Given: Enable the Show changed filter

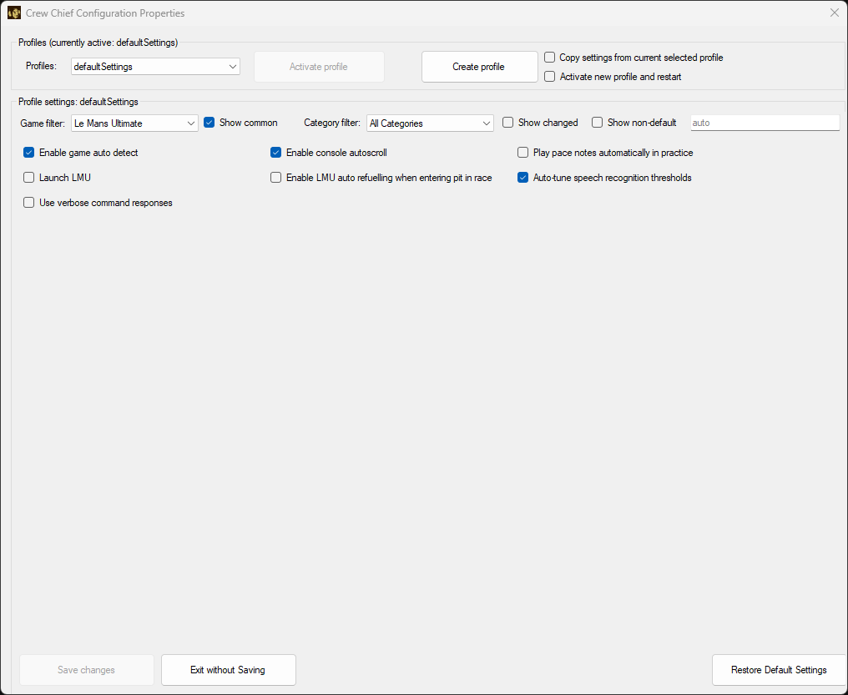Looking at the screenshot, I should pyautogui.click(x=507, y=122).
